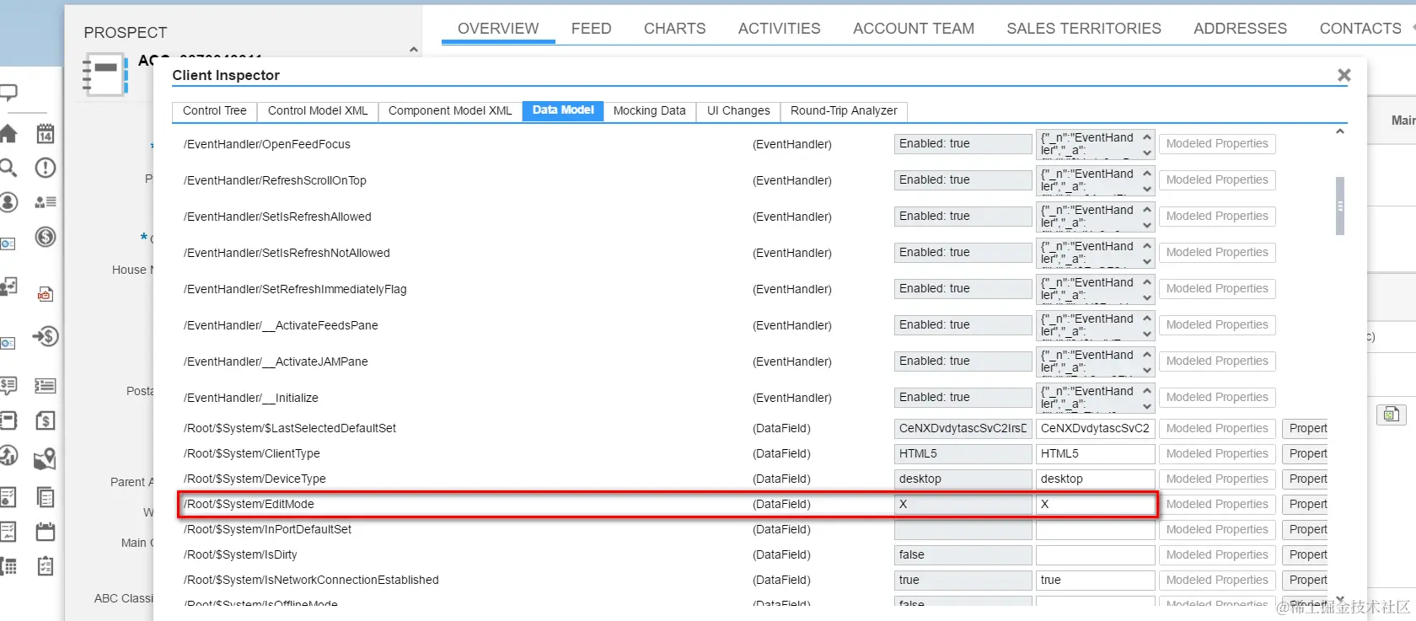The image size is (1416, 621).
Task: Click Modeled Properties for EditMode row
Action: pos(1217,504)
